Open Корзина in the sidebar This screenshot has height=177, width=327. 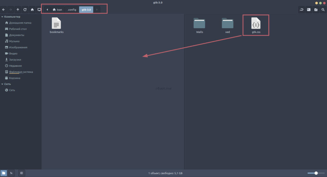click(15, 78)
